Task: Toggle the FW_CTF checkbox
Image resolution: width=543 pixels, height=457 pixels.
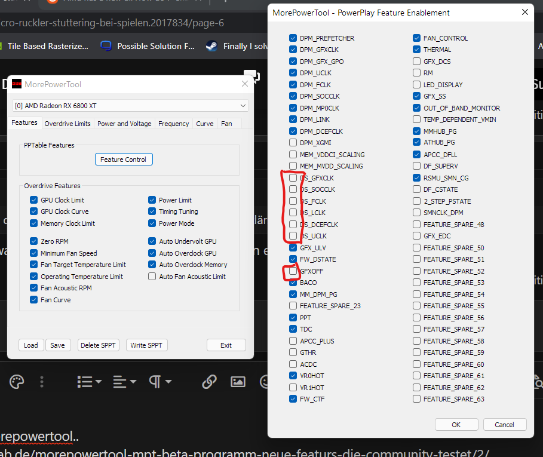Action: click(293, 399)
